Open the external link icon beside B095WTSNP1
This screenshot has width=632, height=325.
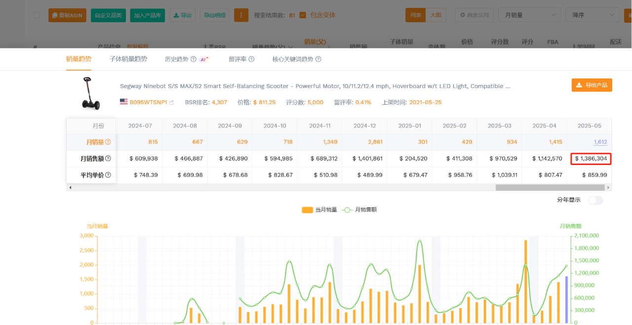[171, 103]
